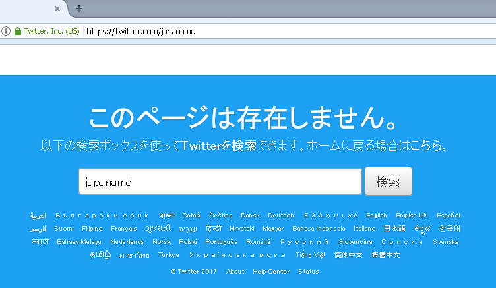The image size is (496, 288).
Task: Select Hindi हिन्दी language
Action: click(214, 228)
